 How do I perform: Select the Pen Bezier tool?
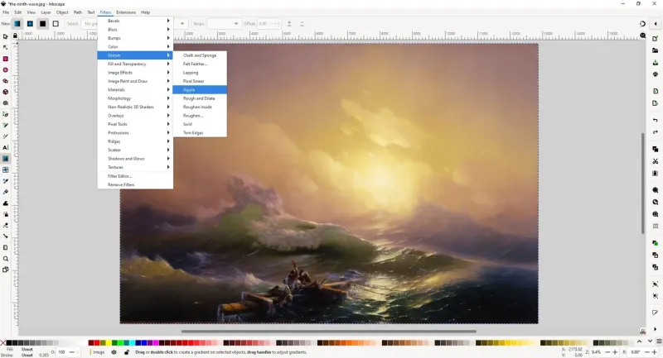coord(6,114)
